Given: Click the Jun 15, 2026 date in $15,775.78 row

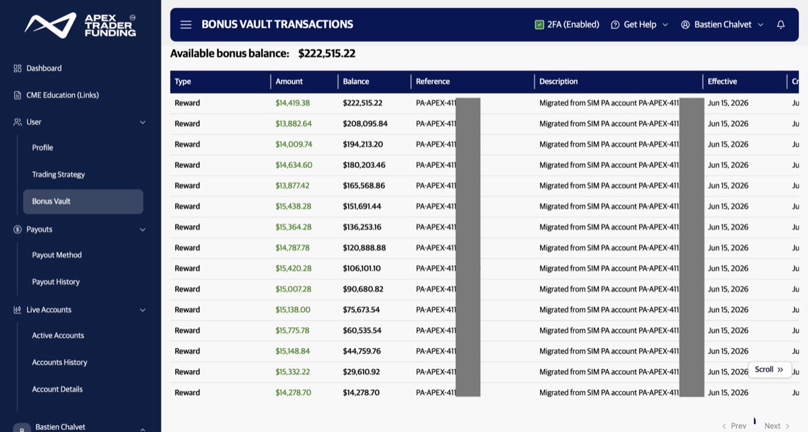Looking at the screenshot, I should (728, 331).
